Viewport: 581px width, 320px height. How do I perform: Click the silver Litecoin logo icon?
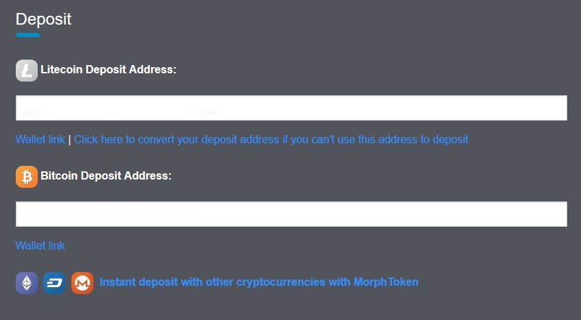pos(27,71)
